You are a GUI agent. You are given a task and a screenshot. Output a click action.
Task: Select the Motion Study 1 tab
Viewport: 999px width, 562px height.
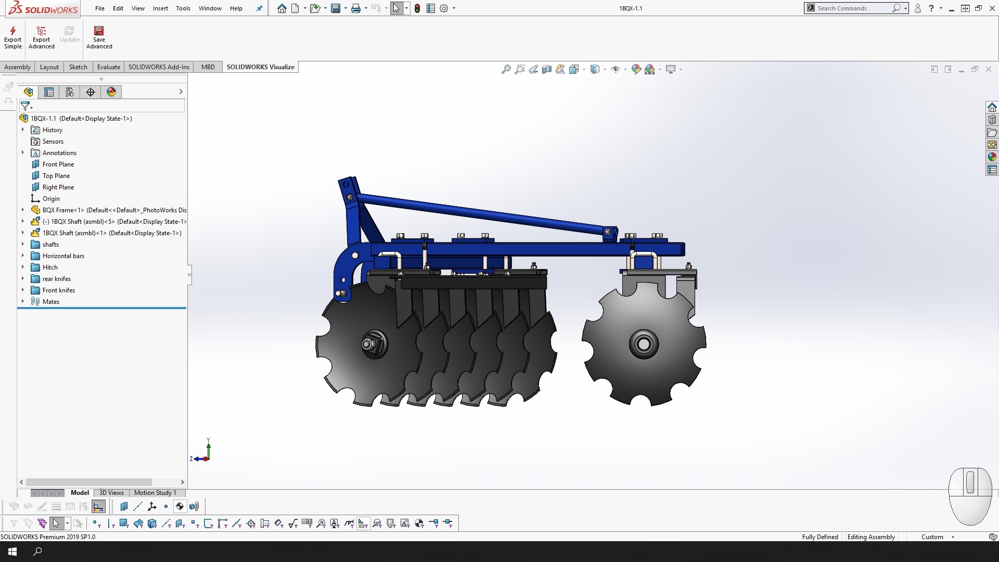point(155,493)
